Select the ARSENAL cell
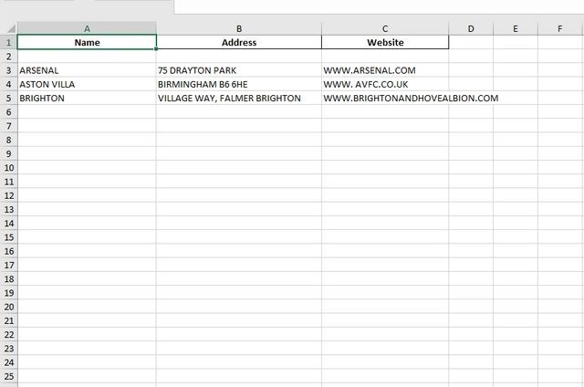Image resolution: width=584 pixels, height=387 pixels. (x=87, y=70)
